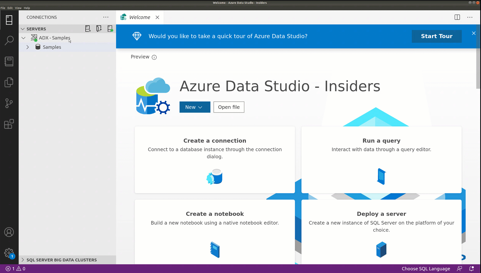Toggle active connections filter in Servers toolbar
The height and width of the screenshot is (273, 481).
[110, 29]
